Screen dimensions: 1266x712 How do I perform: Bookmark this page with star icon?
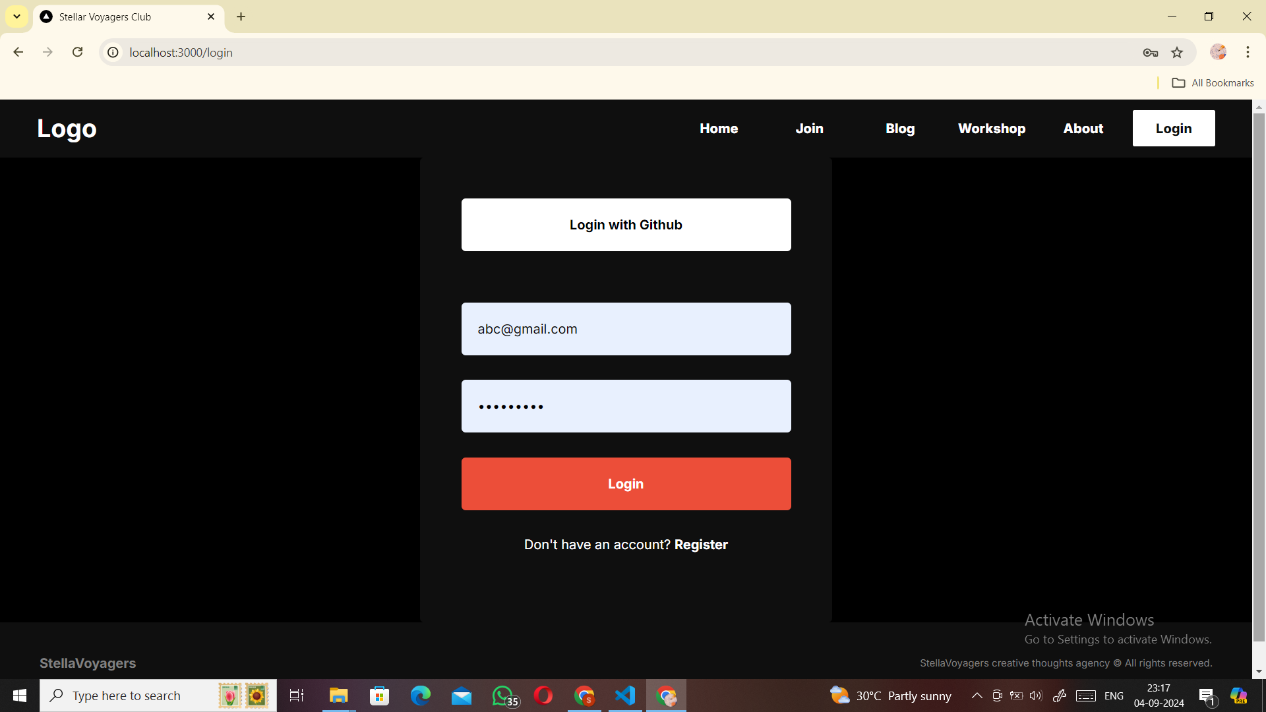tap(1177, 53)
